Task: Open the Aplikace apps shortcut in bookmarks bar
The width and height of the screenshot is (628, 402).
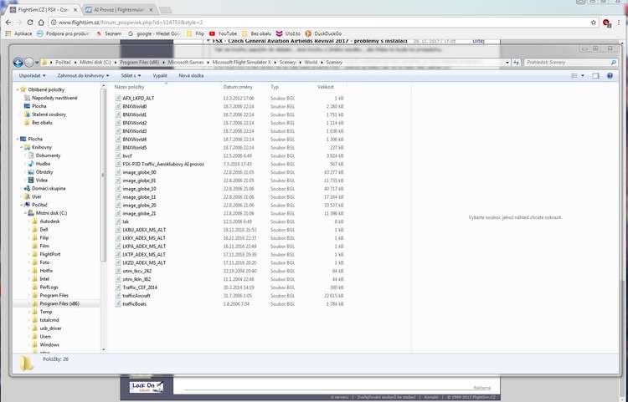Action: coord(18,33)
